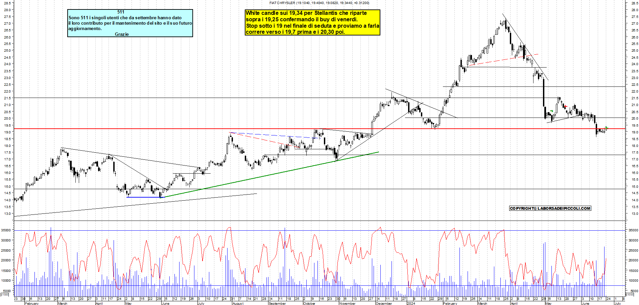Click the FIAT CHRYSLER chart title
The height and width of the screenshot is (305, 639).
click(319, 3)
